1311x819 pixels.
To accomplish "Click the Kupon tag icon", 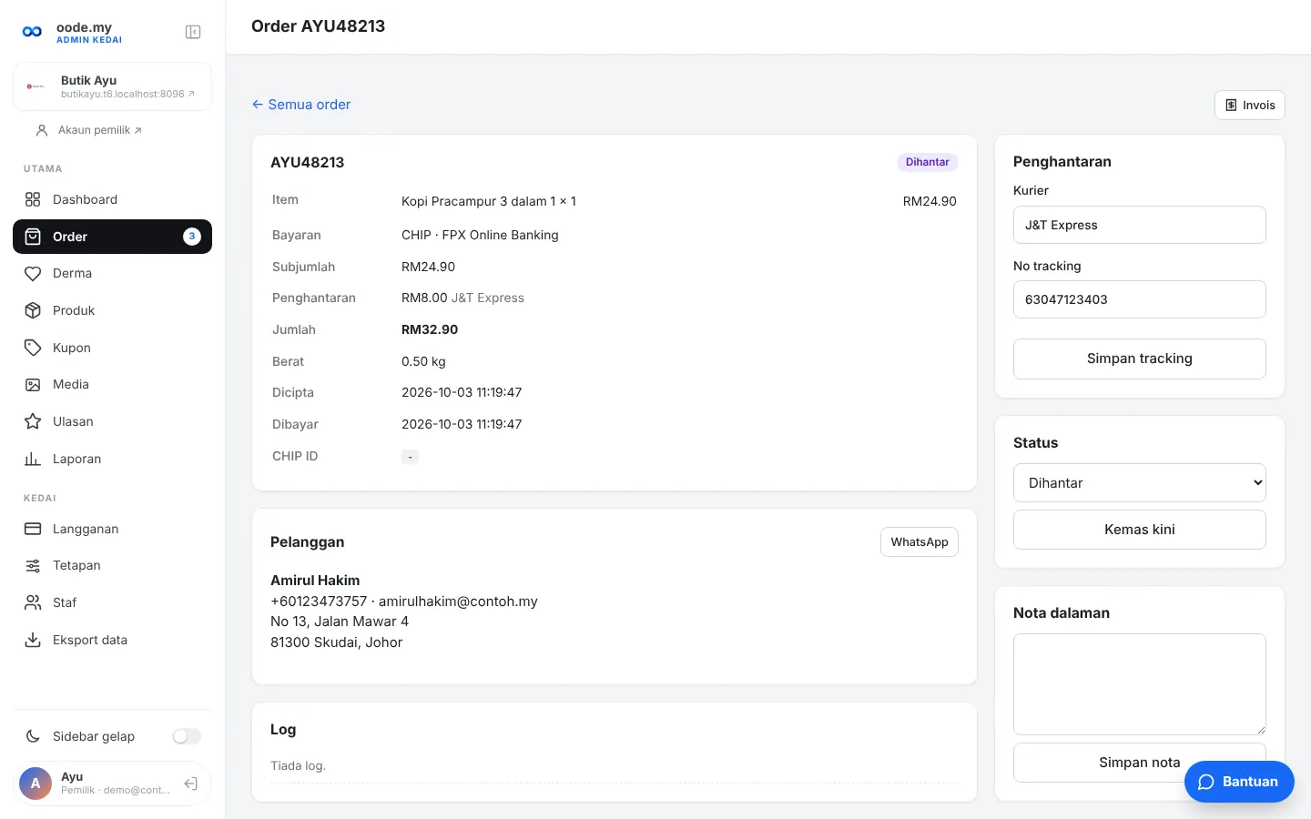I will (x=33, y=348).
